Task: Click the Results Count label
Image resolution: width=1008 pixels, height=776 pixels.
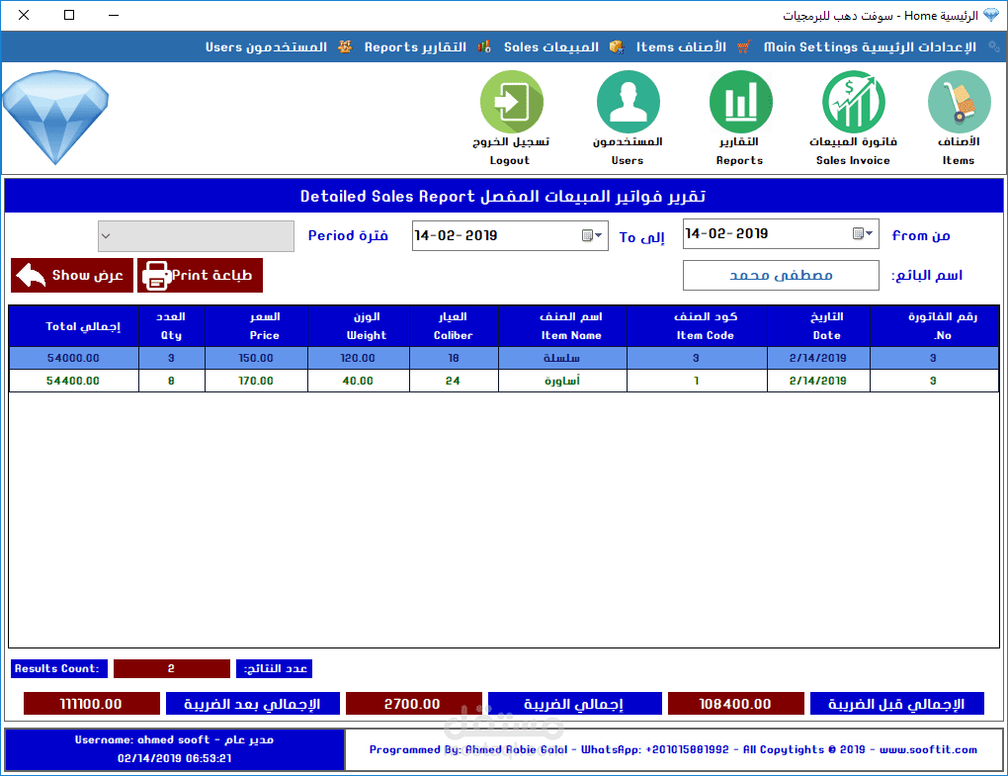Action: [59, 668]
